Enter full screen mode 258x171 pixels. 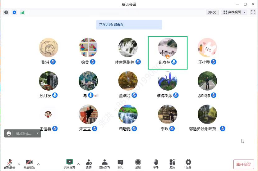pos(253,12)
